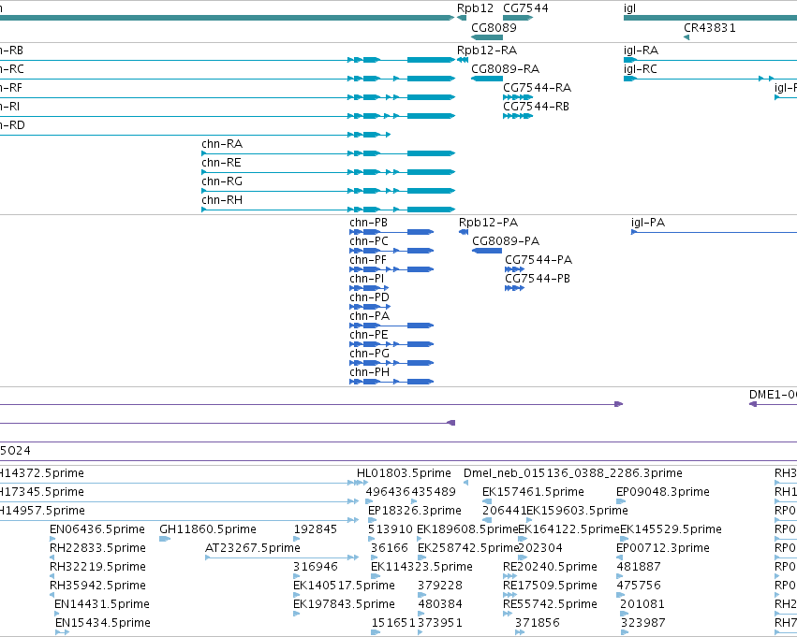Click the RE17509.5prime EST label
The image size is (797, 637).
click(550, 586)
